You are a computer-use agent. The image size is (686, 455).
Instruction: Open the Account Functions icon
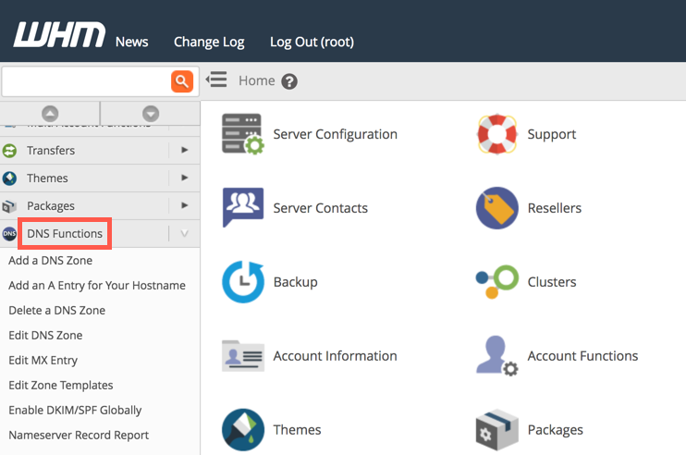(496, 356)
